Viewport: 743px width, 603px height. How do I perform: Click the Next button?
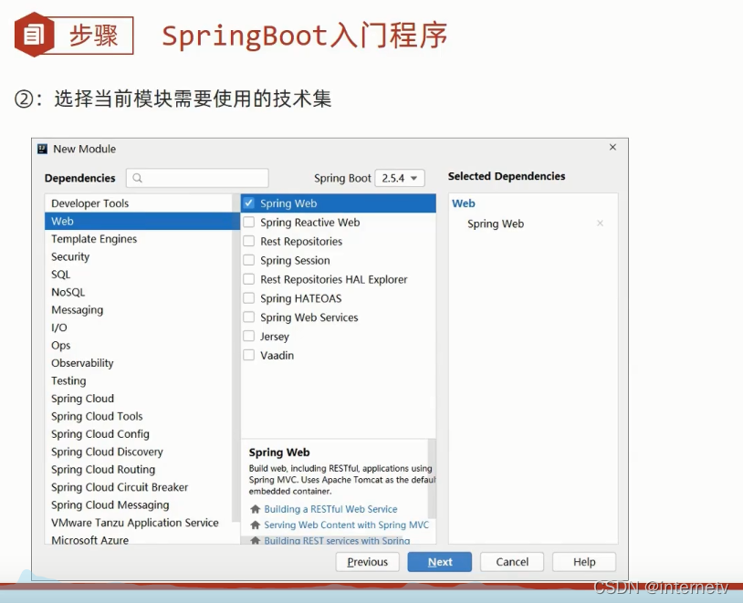(x=440, y=562)
